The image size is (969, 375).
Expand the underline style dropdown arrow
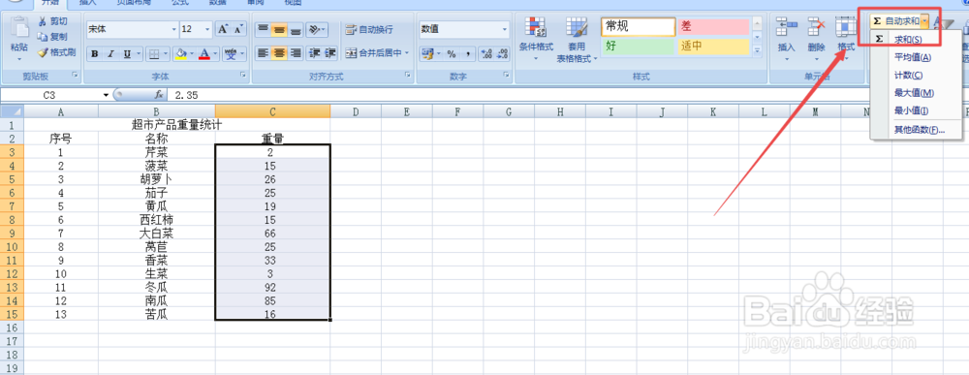(138, 54)
